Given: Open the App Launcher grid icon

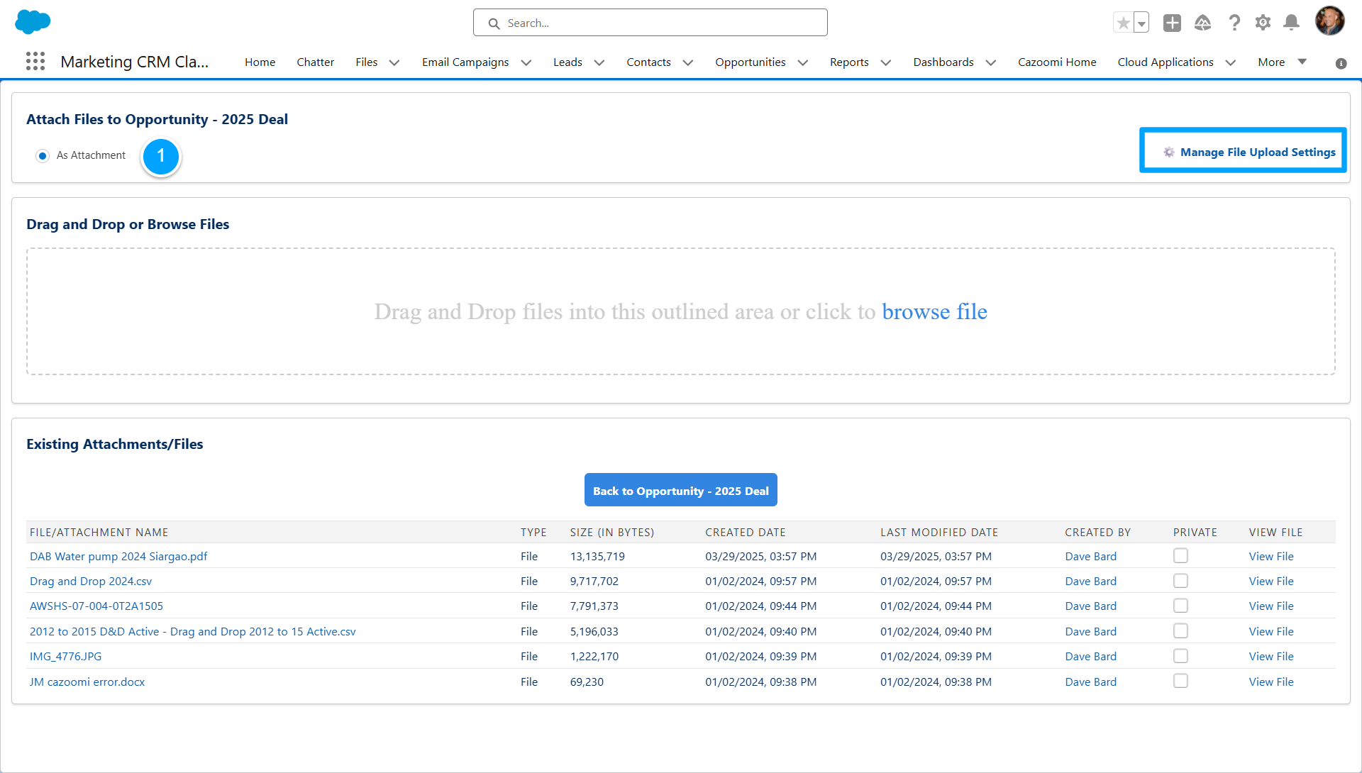Looking at the screenshot, I should (35, 62).
